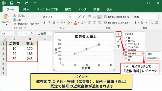Click the chart elements plus button
Screen dimensions: 162x91
(x=118, y=34)
